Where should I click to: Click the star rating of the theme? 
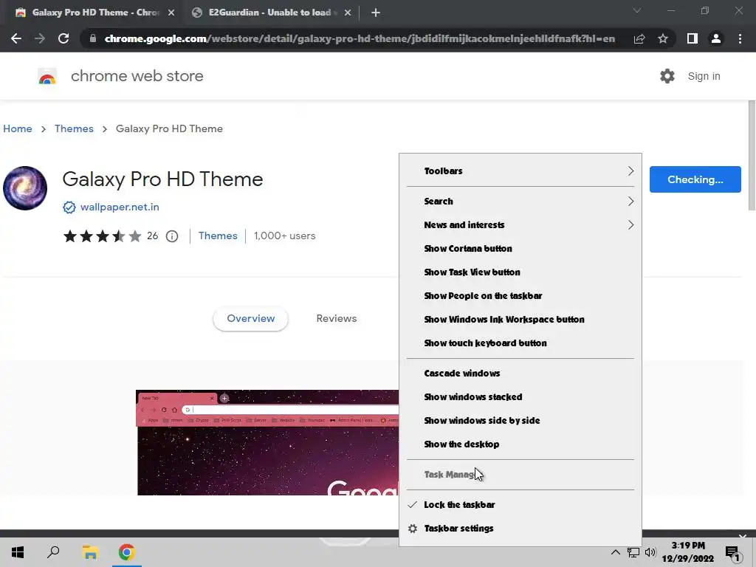102,236
